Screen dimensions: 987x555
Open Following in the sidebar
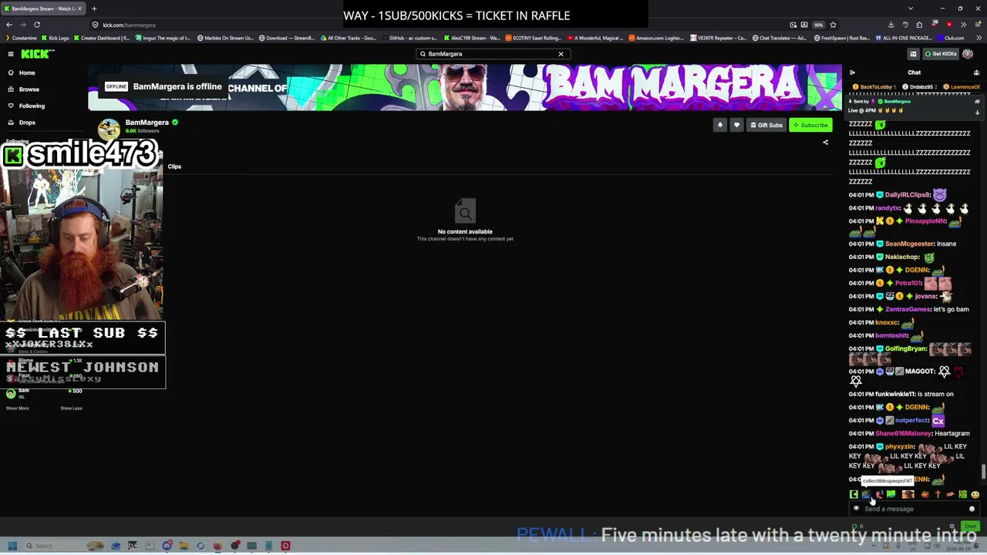click(x=32, y=106)
